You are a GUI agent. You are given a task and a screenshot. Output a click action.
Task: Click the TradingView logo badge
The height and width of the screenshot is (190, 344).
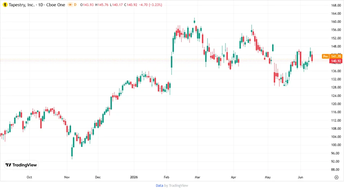click(x=21, y=165)
